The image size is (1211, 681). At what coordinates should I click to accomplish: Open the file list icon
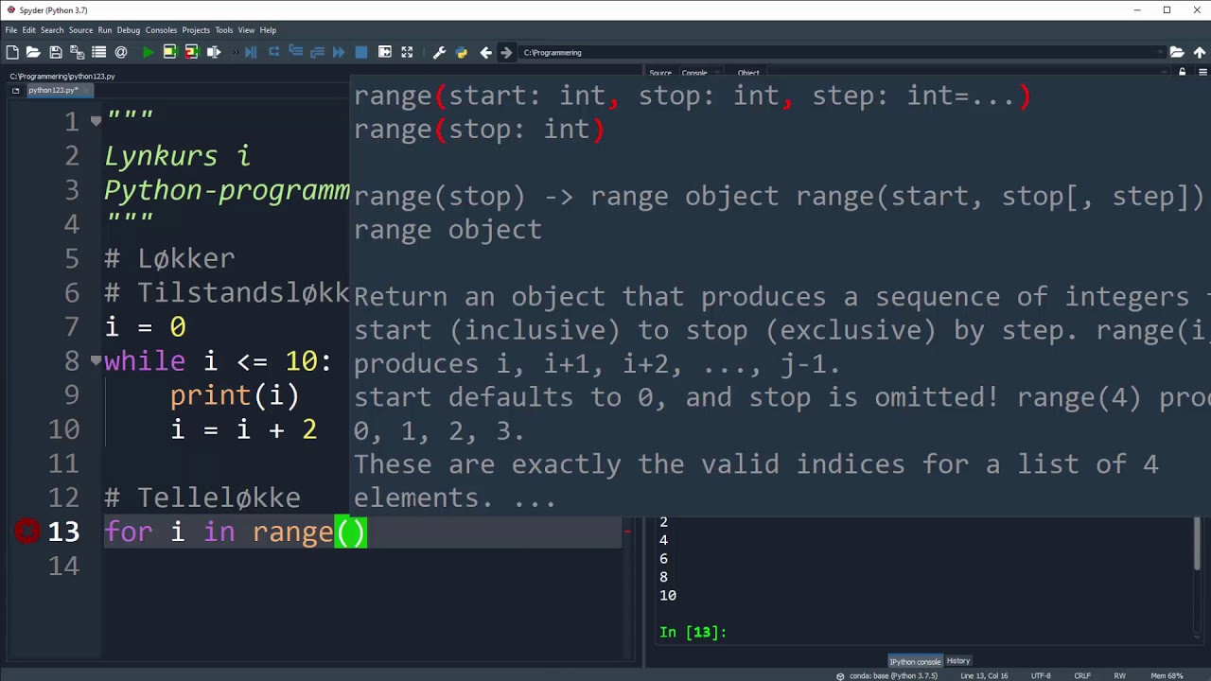98,52
